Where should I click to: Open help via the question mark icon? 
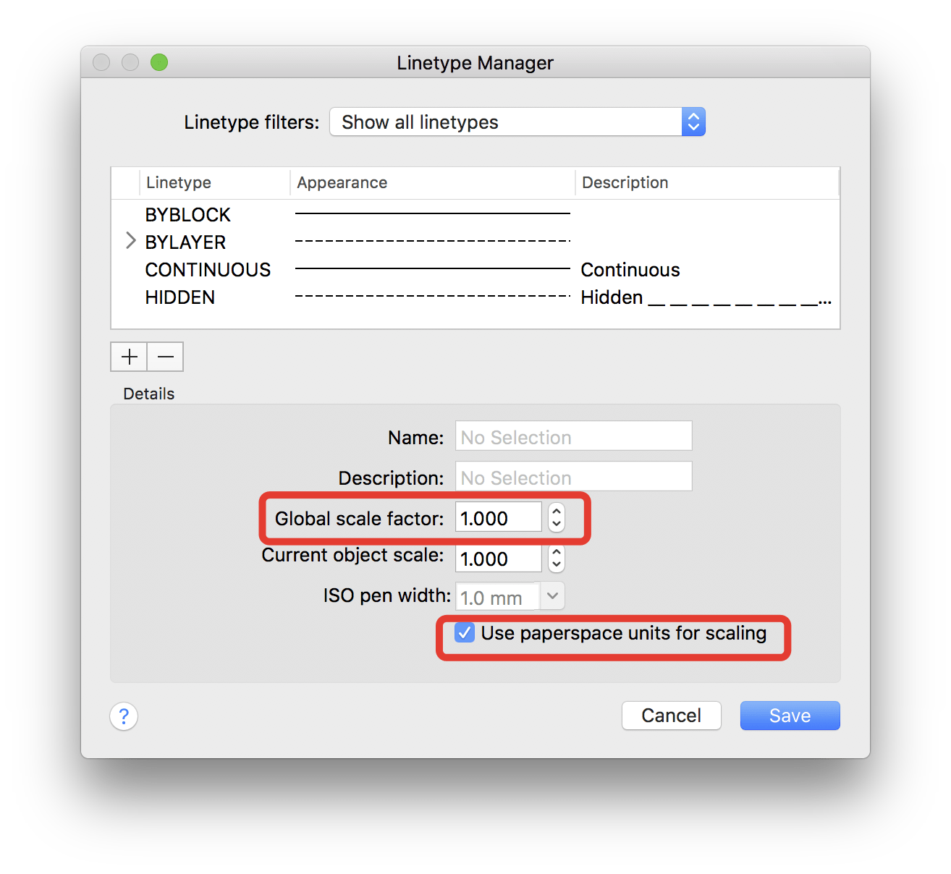[x=123, y=716]
